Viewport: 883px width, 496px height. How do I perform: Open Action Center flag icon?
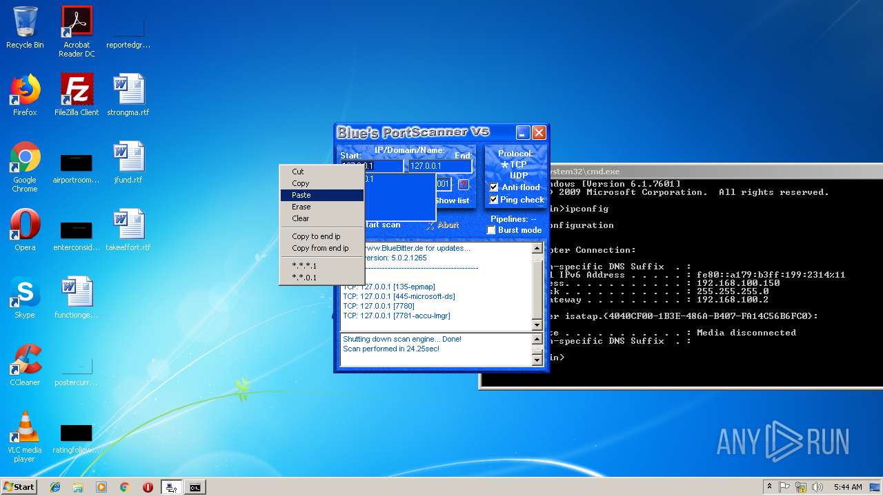click(784, 487)
